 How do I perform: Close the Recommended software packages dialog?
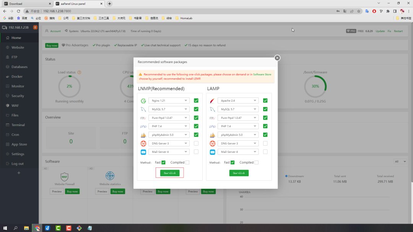[x=277, y=58]
